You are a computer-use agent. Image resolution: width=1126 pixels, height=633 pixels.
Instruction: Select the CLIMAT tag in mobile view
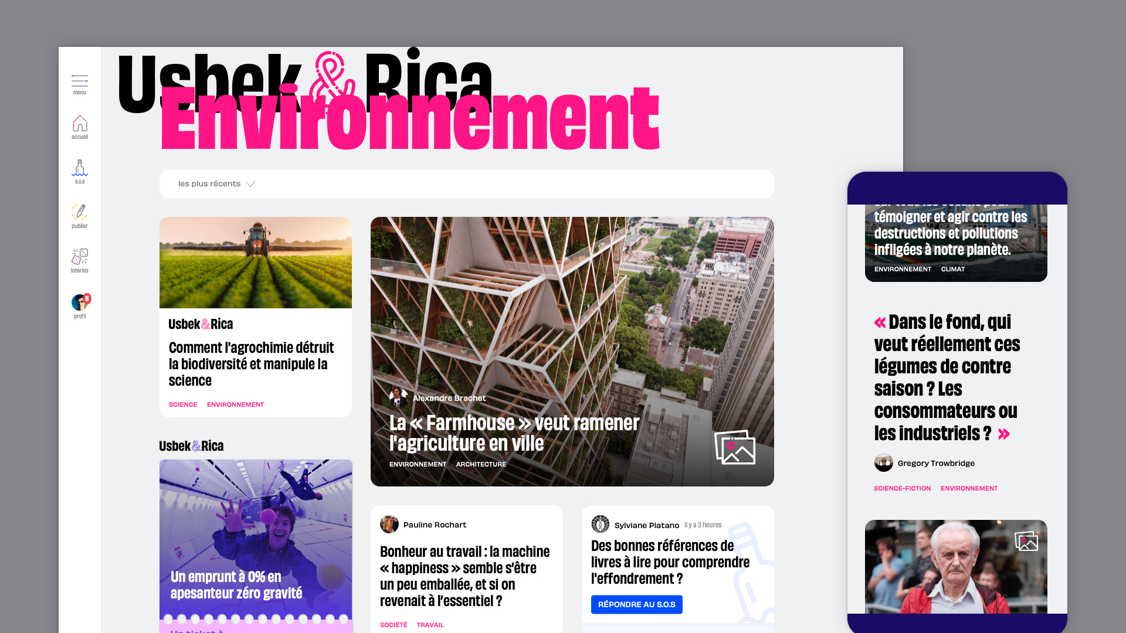(x=952, y=269)
